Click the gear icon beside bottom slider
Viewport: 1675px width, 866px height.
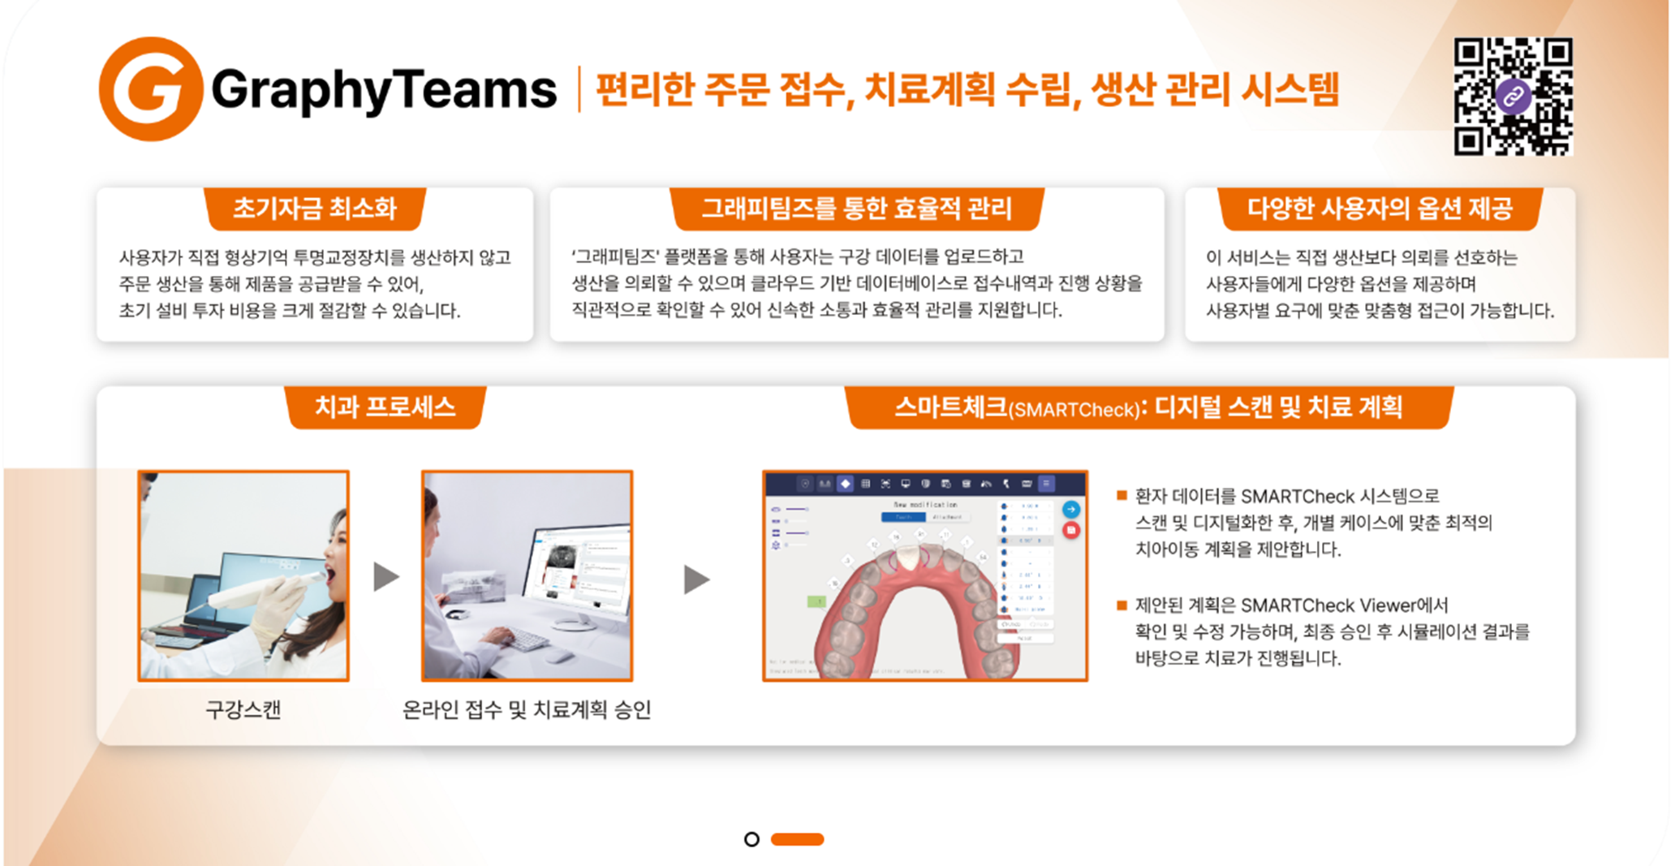click(x=776, y=545)
